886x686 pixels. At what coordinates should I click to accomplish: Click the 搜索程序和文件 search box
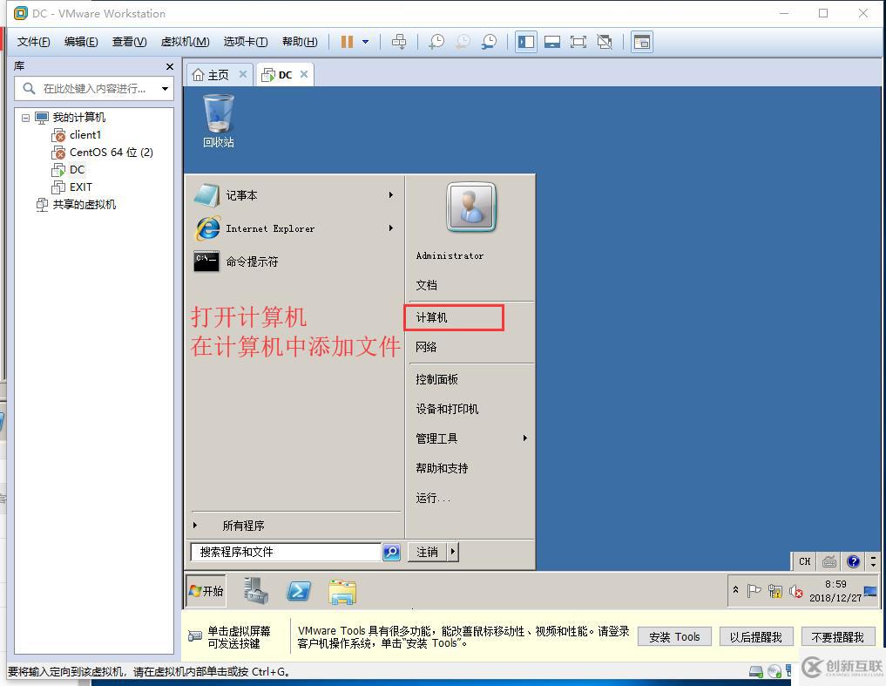(x=286, y=552)
